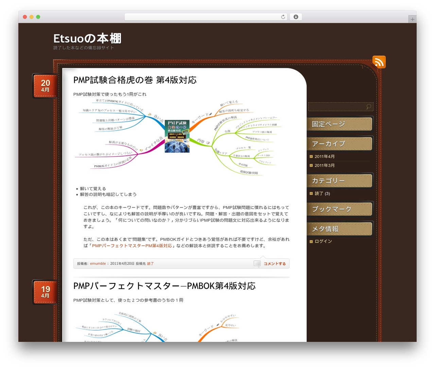The image size is (435, 368).
Task: Click コメントする link
Action: click(275, 264)
